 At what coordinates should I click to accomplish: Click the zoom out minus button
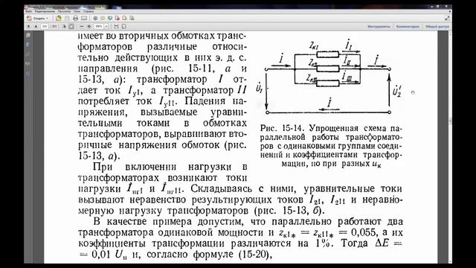click(82, 27)
